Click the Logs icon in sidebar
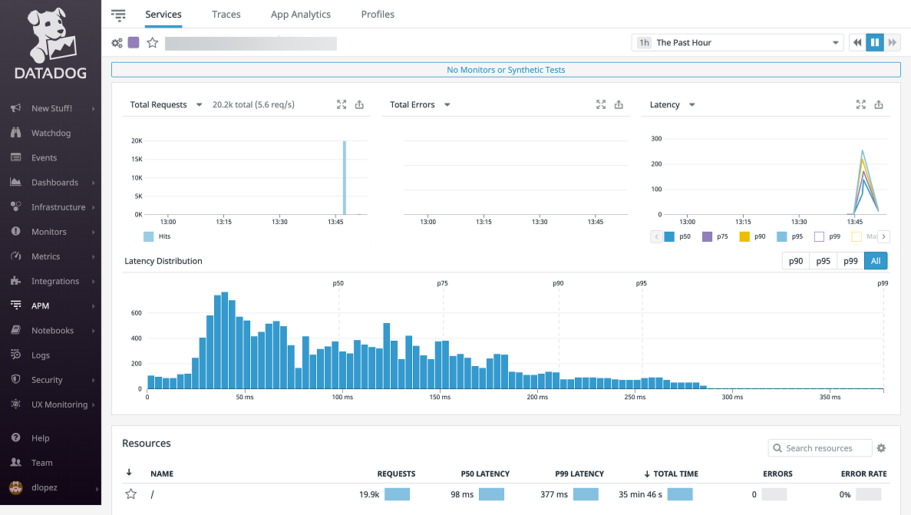 tap(15, 355)
